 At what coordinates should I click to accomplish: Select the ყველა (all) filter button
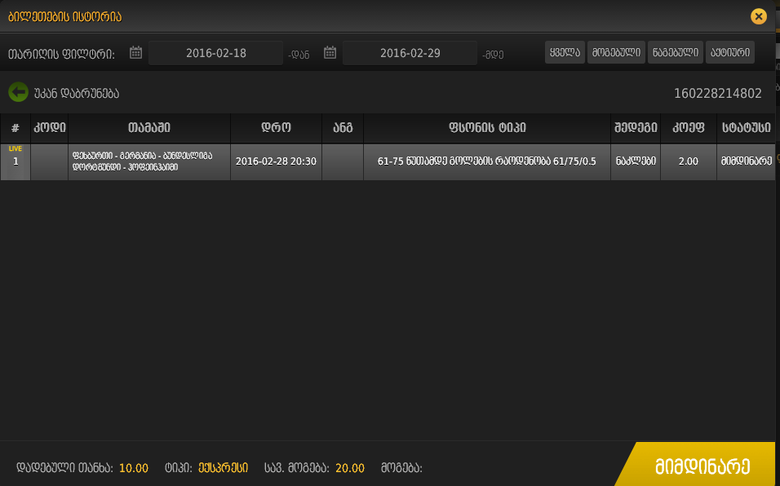point(565,52)
